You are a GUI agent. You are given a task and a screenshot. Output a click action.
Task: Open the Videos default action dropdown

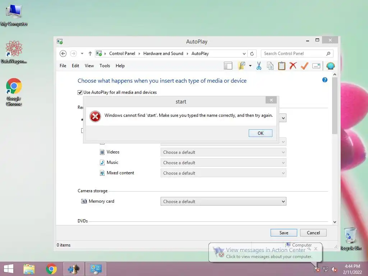224,152
